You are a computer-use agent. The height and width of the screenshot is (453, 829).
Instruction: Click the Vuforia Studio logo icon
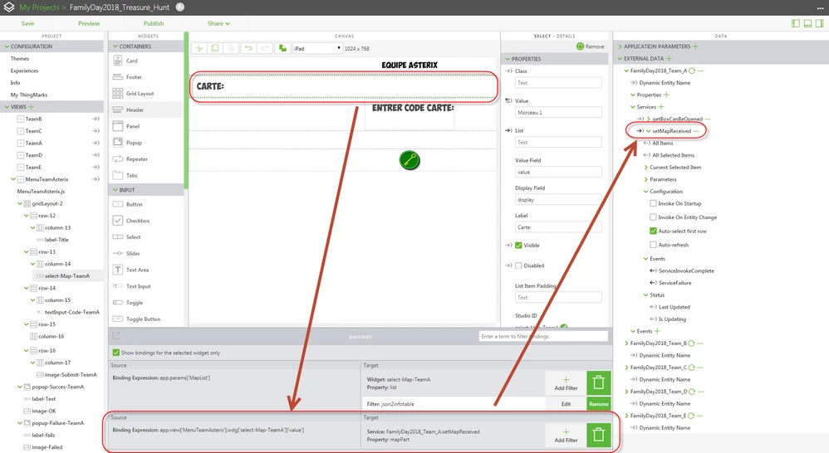(8, 7)
